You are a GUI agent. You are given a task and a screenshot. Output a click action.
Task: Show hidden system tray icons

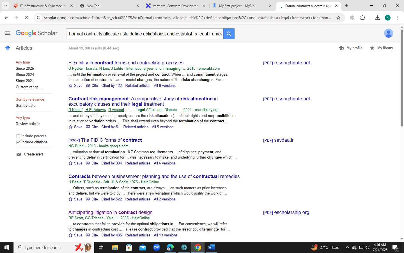347,247
